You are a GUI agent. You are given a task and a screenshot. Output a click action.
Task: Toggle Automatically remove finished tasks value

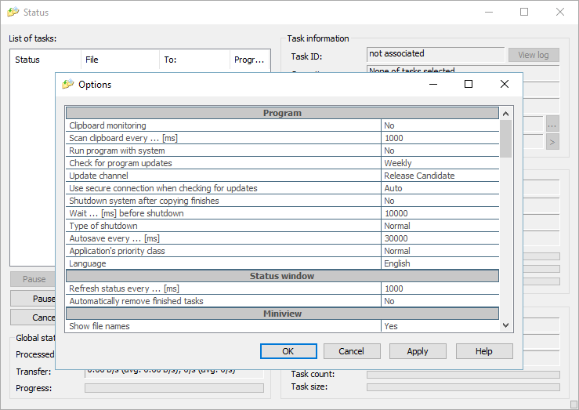tap(440, 301)
